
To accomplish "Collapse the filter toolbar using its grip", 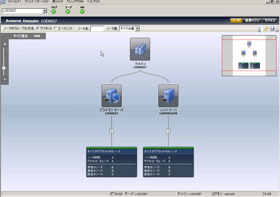I will 260,29.
